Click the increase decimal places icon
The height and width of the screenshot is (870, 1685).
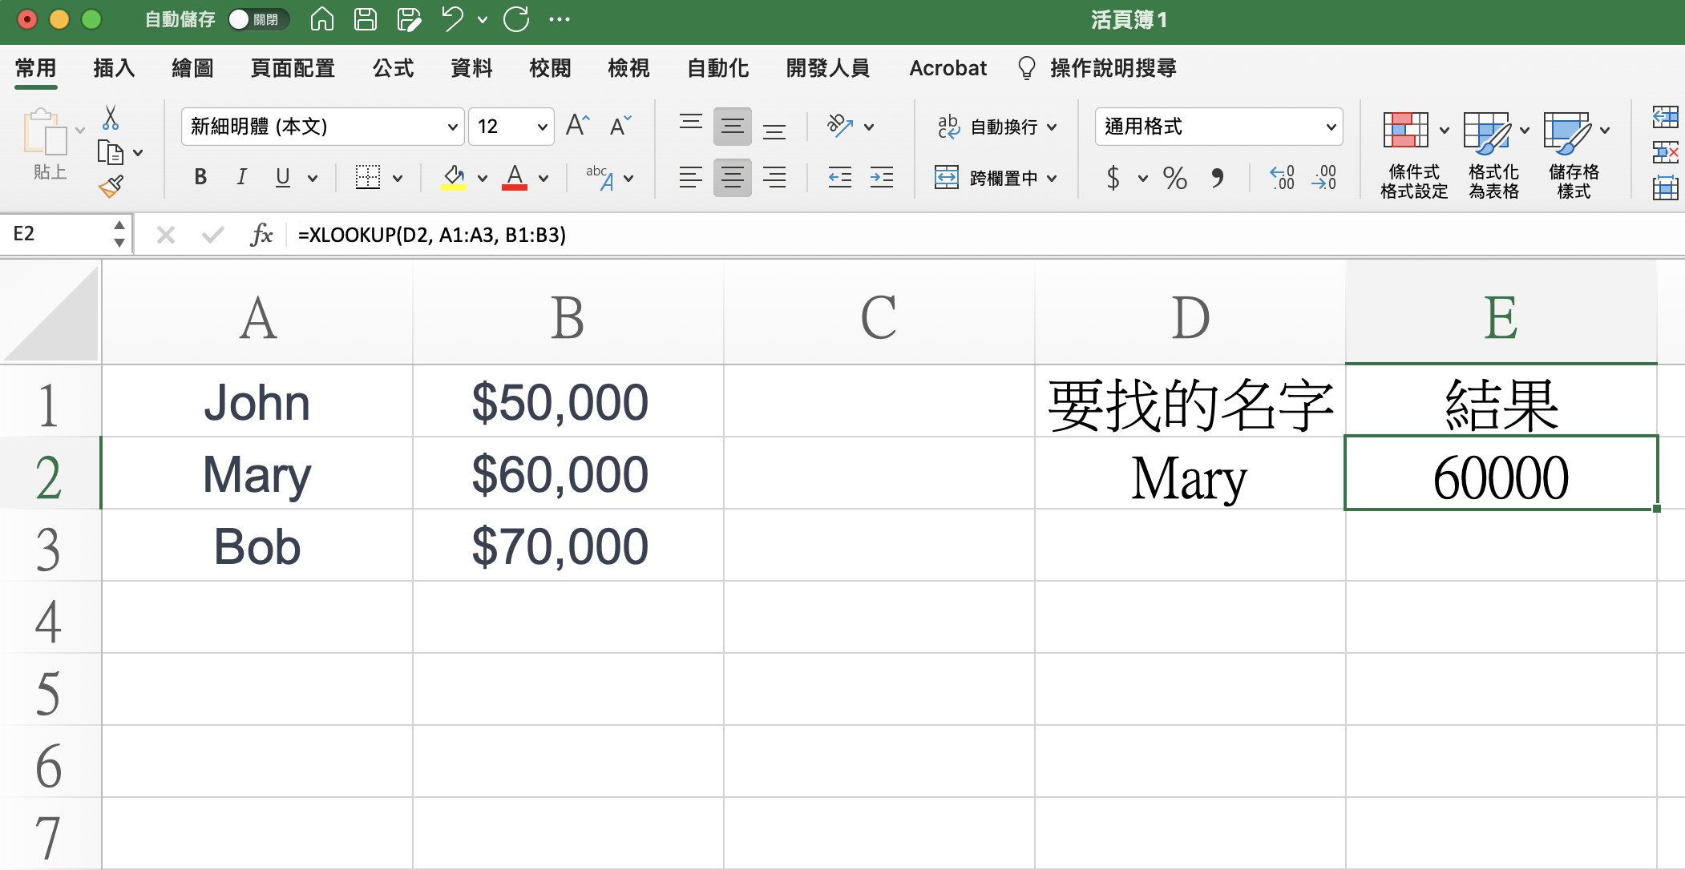click(1282, 177)
